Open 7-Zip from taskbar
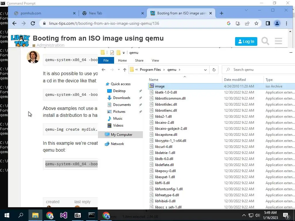This screenshot has height=221, width=295. [78, 215]
